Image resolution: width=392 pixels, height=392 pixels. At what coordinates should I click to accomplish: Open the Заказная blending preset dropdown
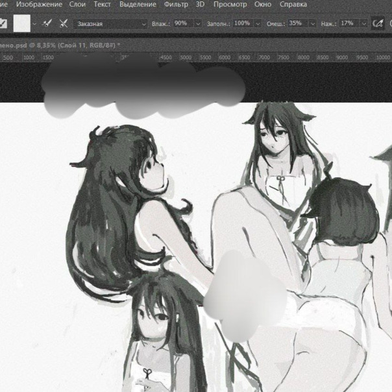click(x=110, y=24)
